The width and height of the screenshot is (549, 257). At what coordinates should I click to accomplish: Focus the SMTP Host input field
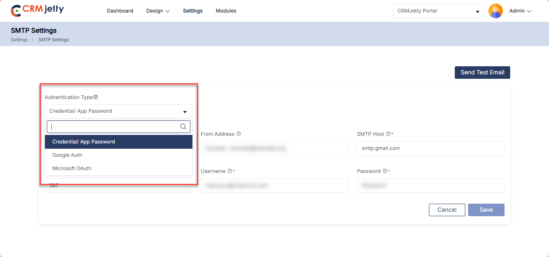[431, 148]
